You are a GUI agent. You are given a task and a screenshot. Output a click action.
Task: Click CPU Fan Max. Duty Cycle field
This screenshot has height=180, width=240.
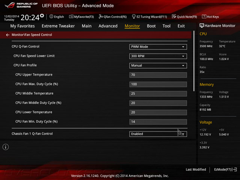coord(158,84)
